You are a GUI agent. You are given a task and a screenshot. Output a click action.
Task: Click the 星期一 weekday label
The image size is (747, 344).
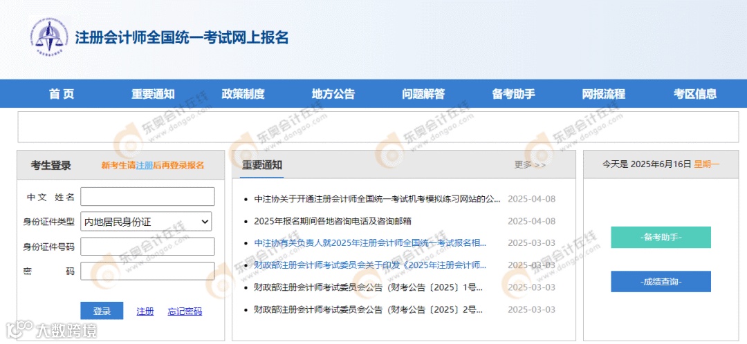click(x=706, y=164)
